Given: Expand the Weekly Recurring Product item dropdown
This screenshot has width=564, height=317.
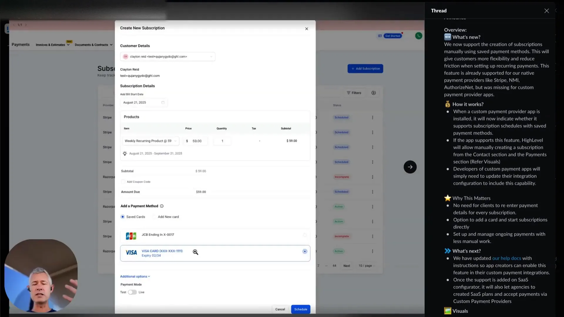Looking at the screenshot, I should pyautogui.click(x=150, y=141).
